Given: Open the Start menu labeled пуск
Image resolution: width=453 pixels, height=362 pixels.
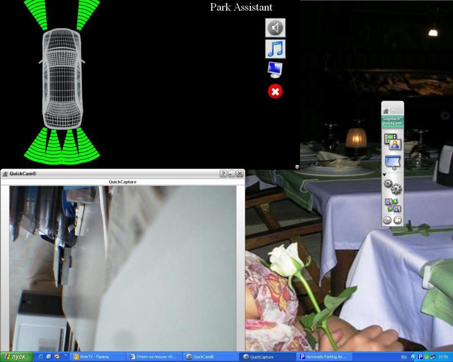Looking at the screenshot, I should [17, 357].
